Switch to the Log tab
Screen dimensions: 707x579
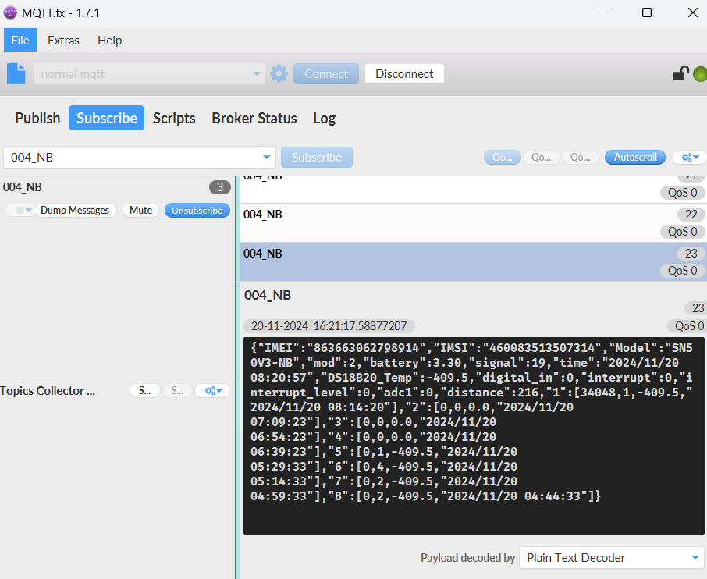coord(324,118)
